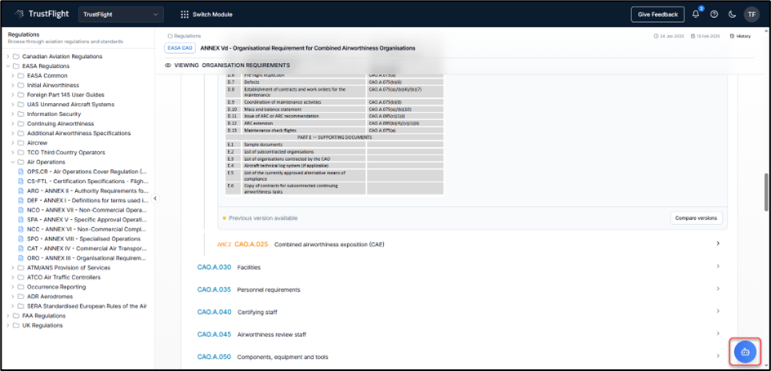
Task: Open the TrustFlight organisation dropdown
Action: pyautogui.click(x=121, y=14)
